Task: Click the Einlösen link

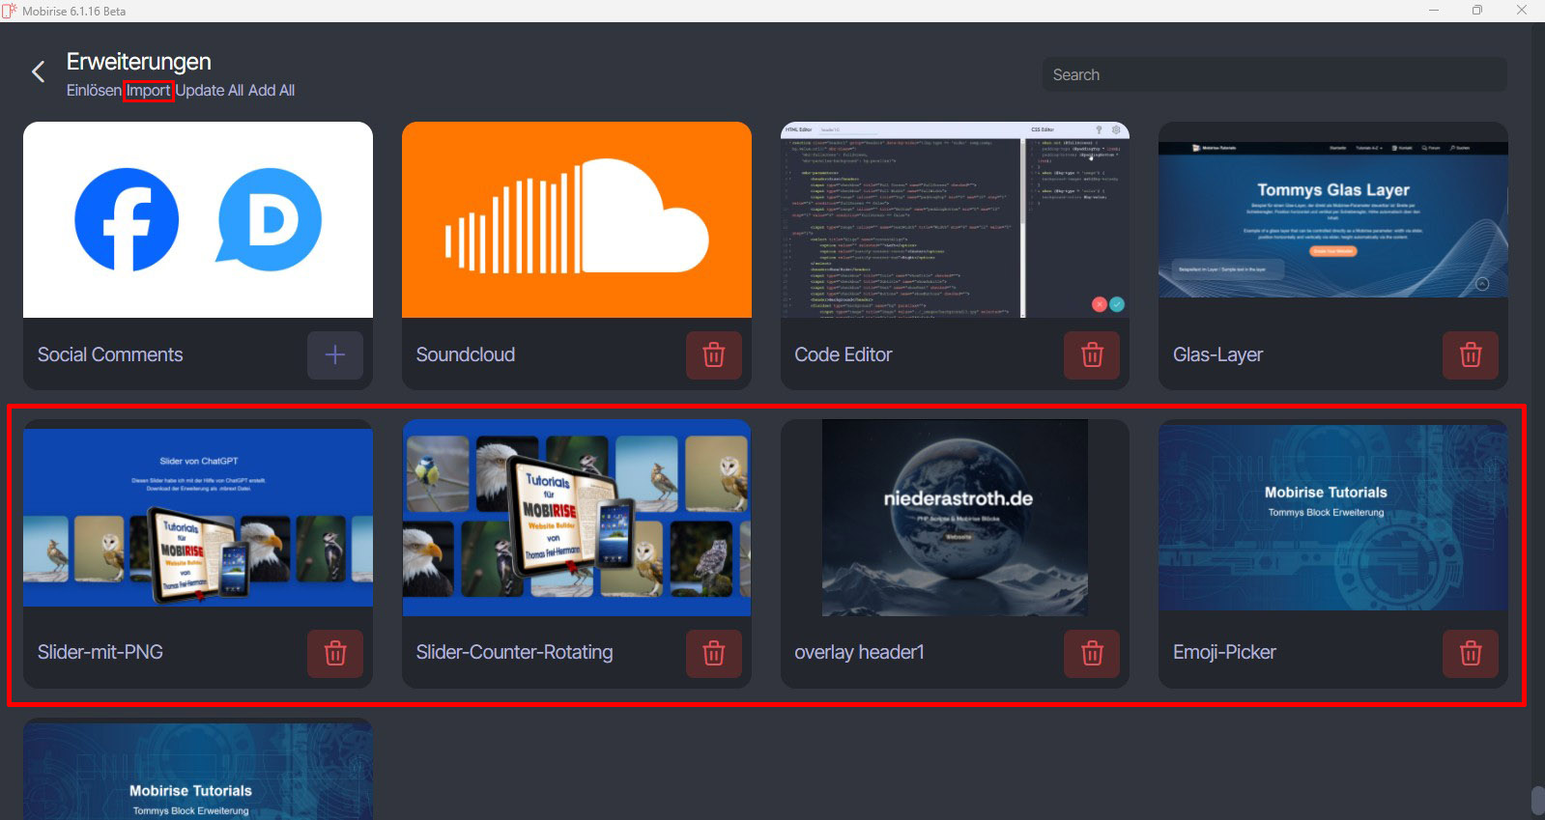Action: (x=94, y=90)
